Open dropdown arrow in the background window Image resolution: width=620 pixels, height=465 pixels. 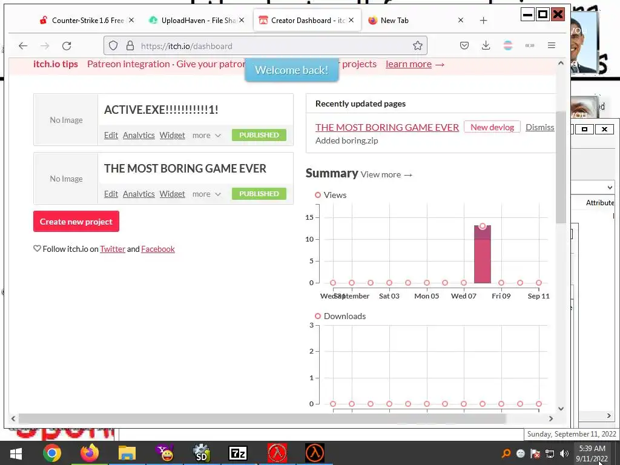click(x=609, y=187)
